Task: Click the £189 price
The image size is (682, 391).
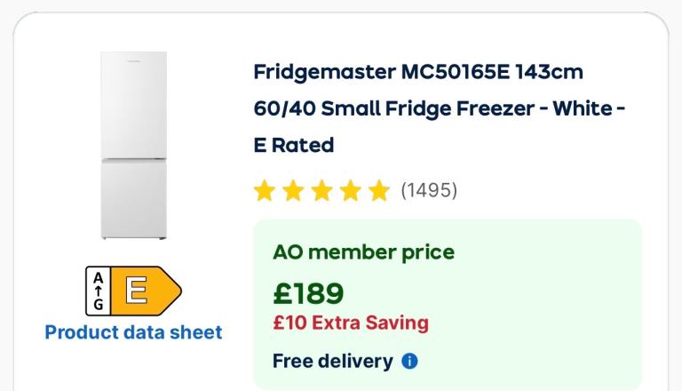Action: coord(308,292)
